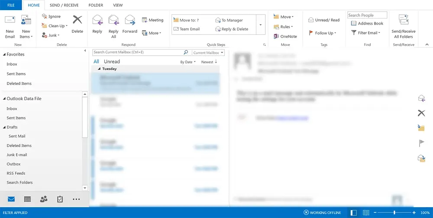
Task: Choose the To Manager quick step
Action: [x=229, y=20]
